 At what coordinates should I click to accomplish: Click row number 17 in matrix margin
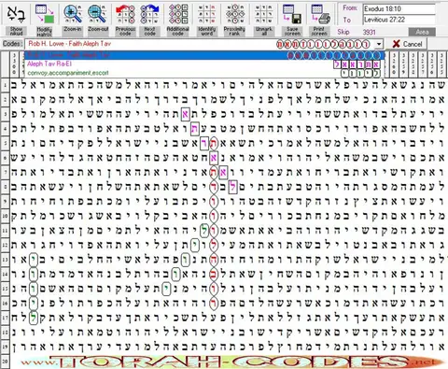point(5,318)
